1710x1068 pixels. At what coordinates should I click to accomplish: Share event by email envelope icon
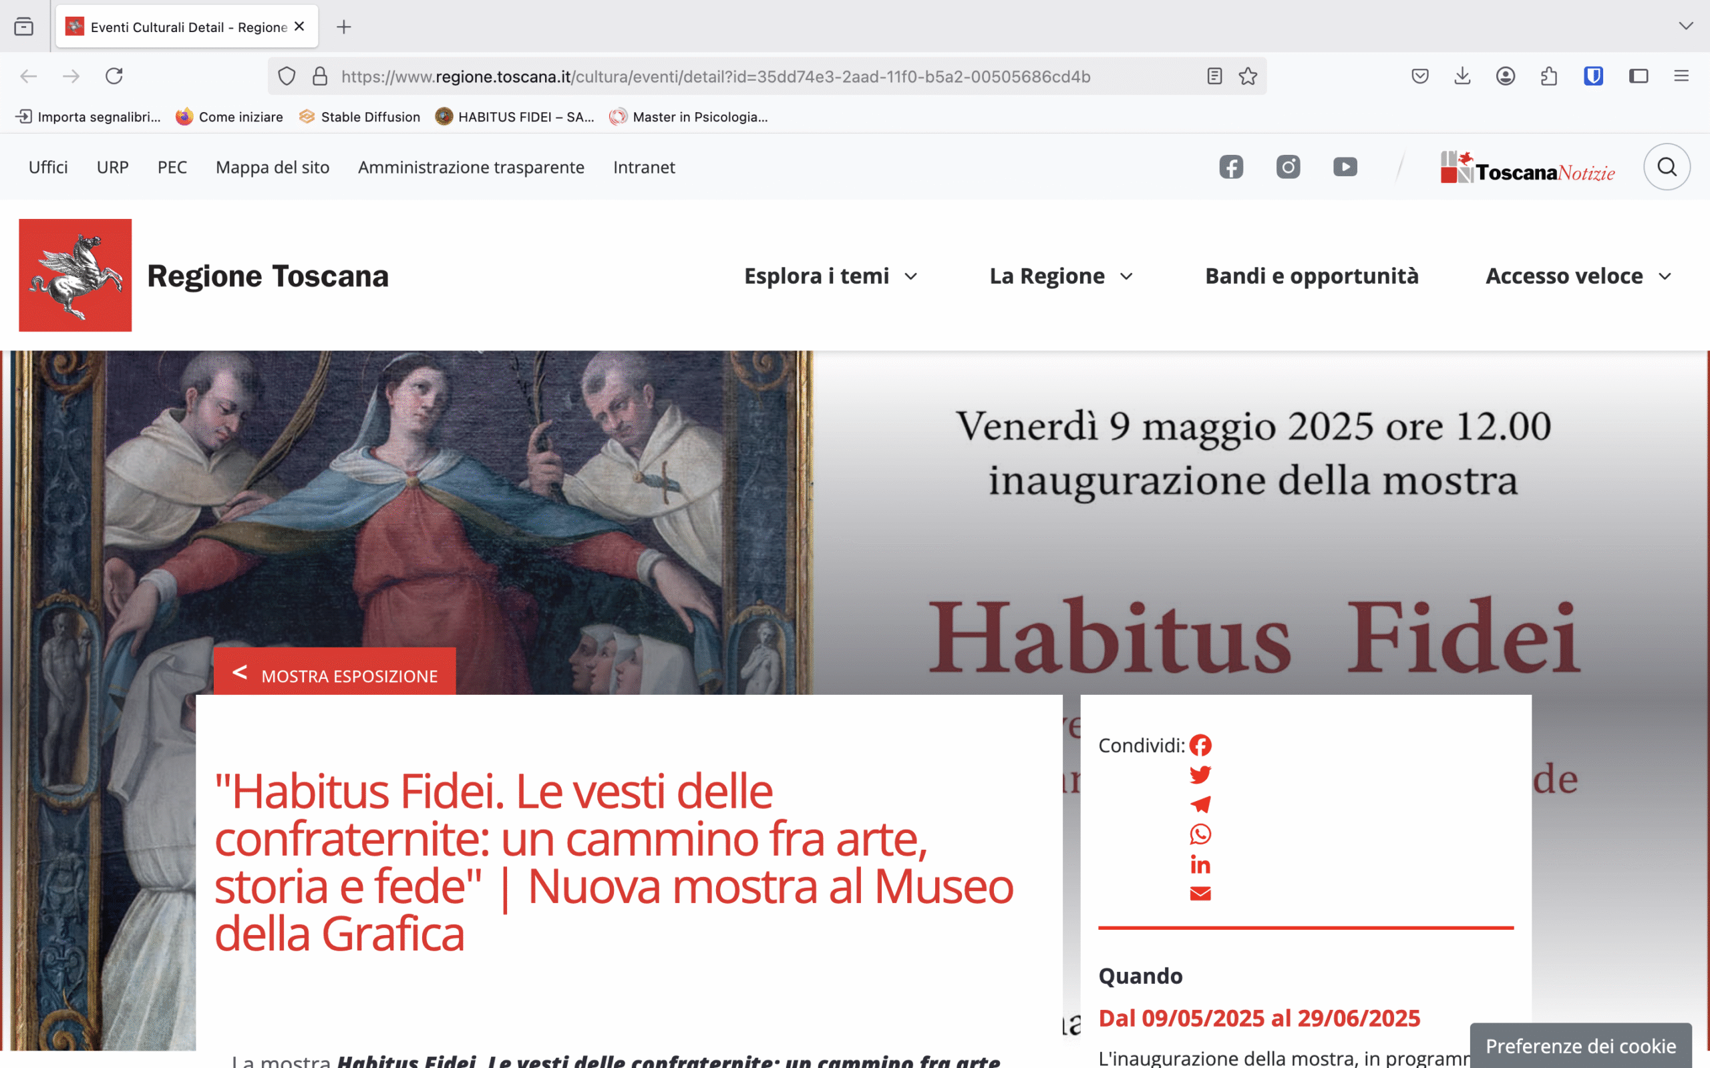pos(1200,894)
